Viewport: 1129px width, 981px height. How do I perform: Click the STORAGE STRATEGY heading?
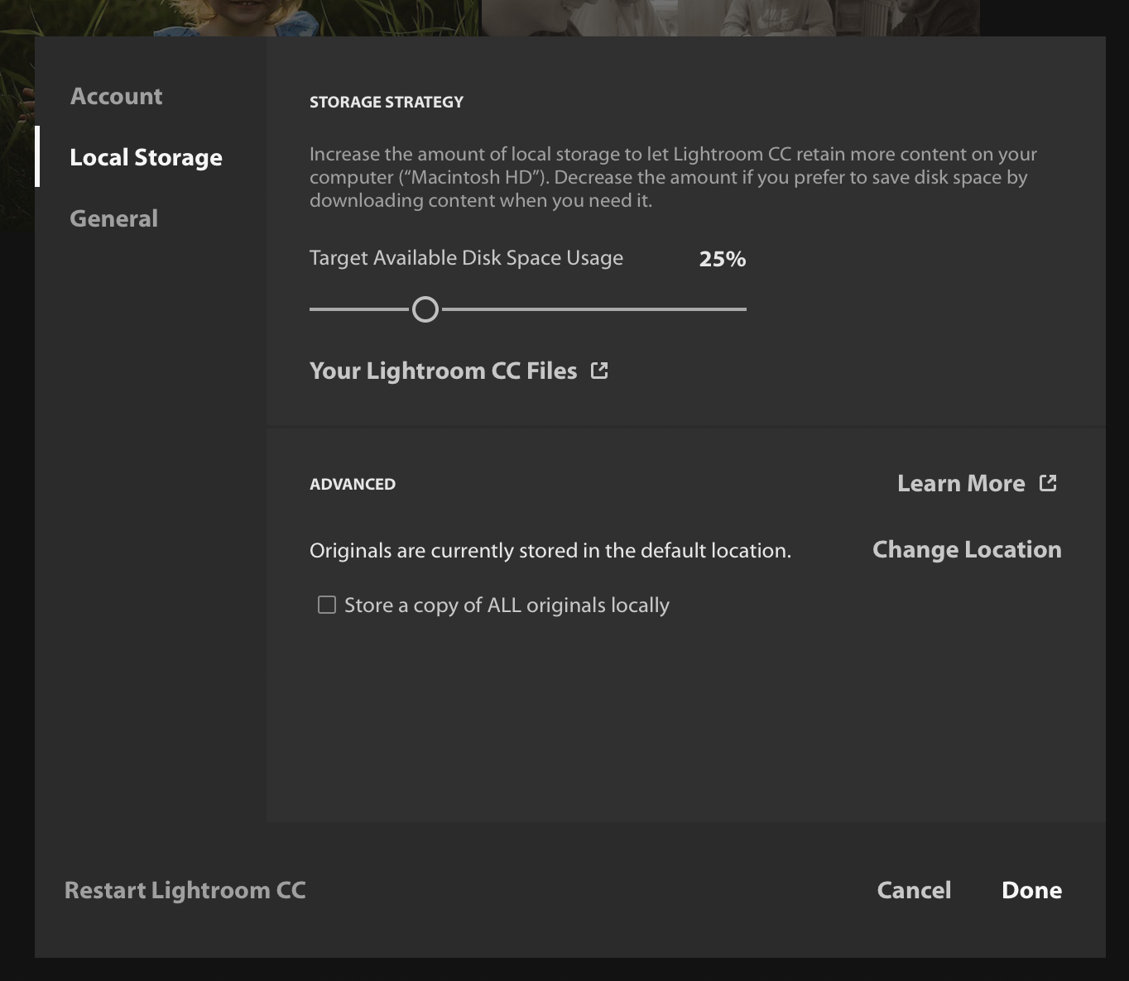[387, 102]
